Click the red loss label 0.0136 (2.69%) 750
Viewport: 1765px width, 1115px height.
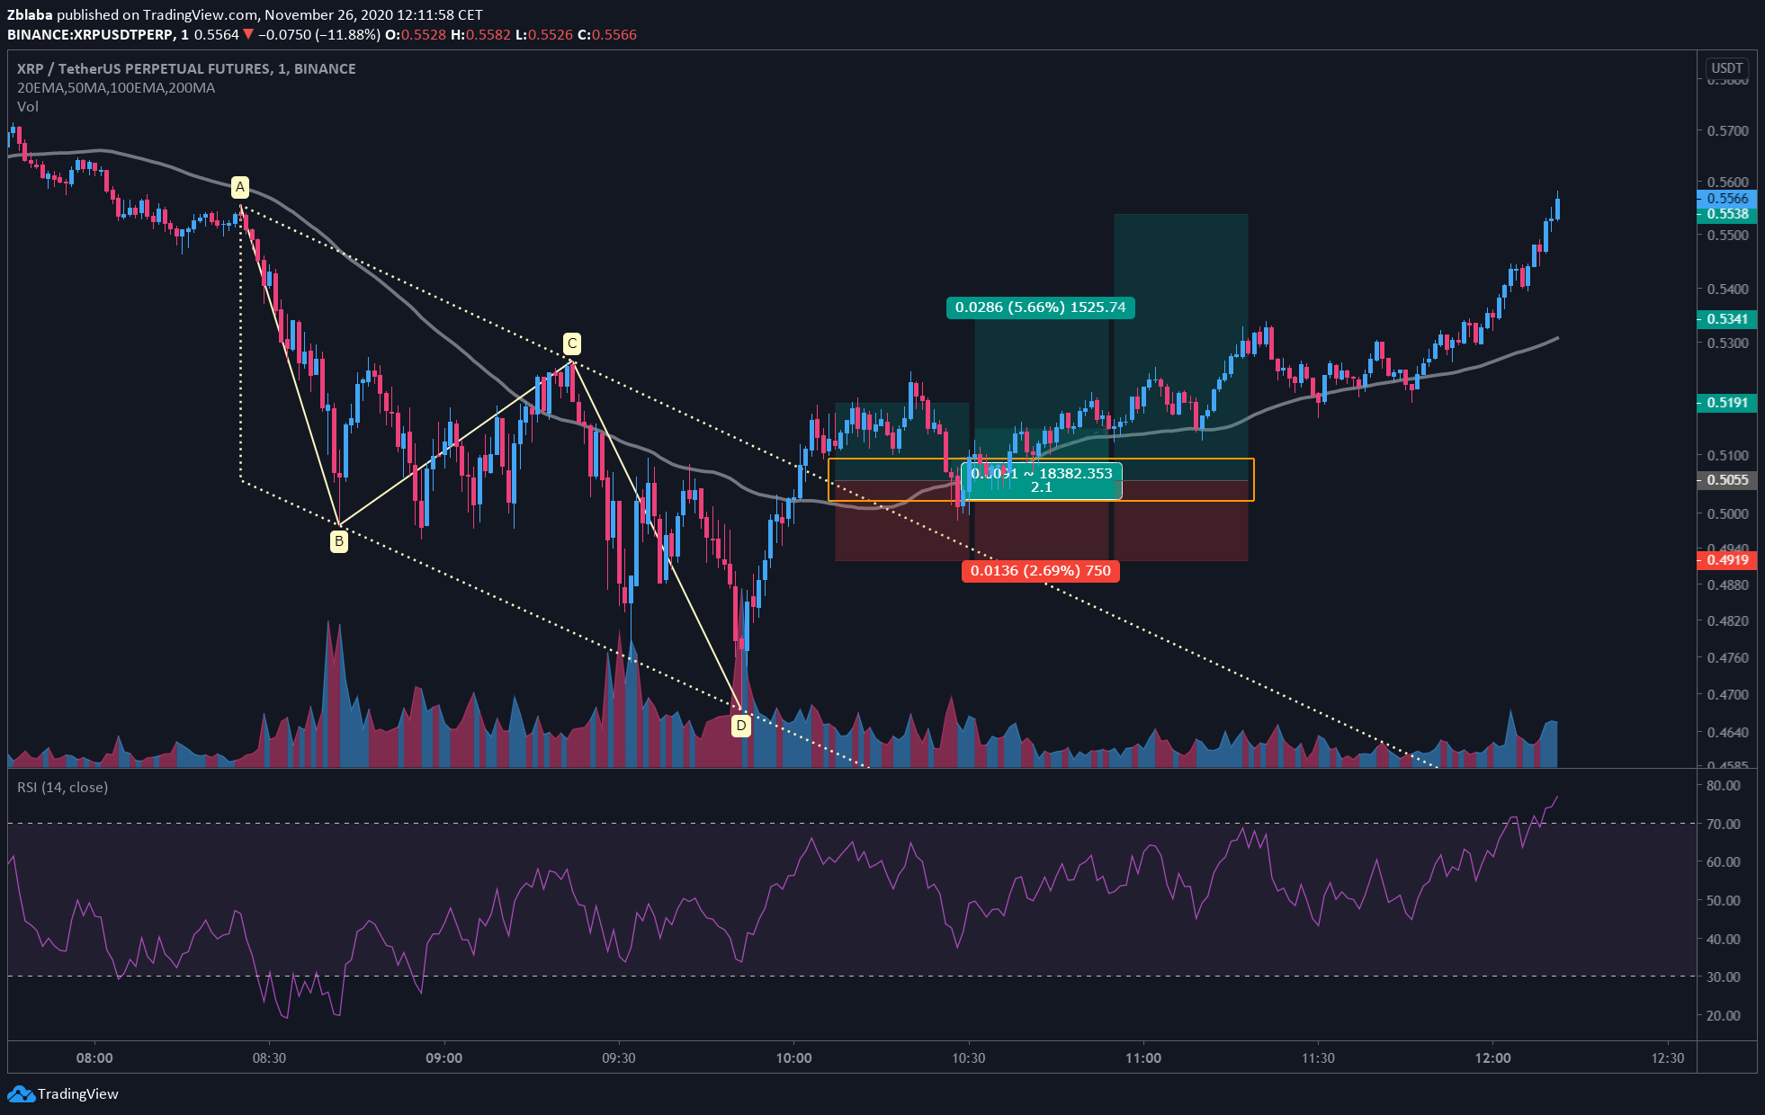1041,571
